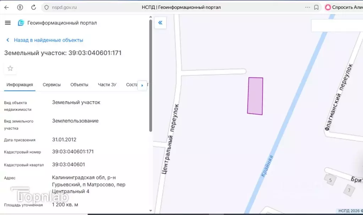This screenshot has width=363, height=215.
Task: Select the Информация tab
Action: pyautogui.click(x=20, y=85)
